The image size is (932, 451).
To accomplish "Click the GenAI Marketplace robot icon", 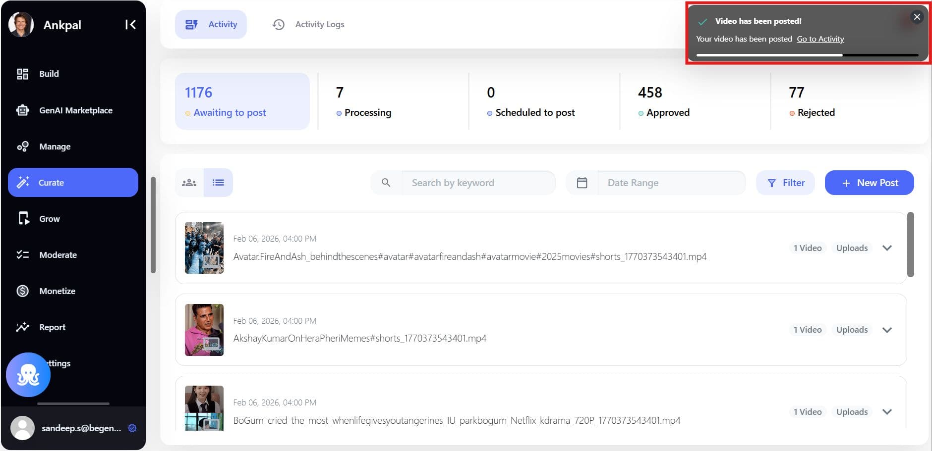I will [23, 110].
